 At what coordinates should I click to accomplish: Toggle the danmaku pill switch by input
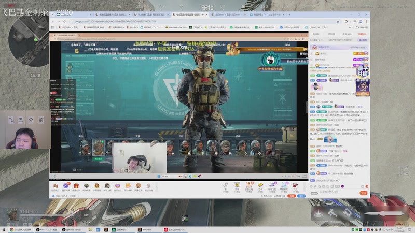point(314,193)
